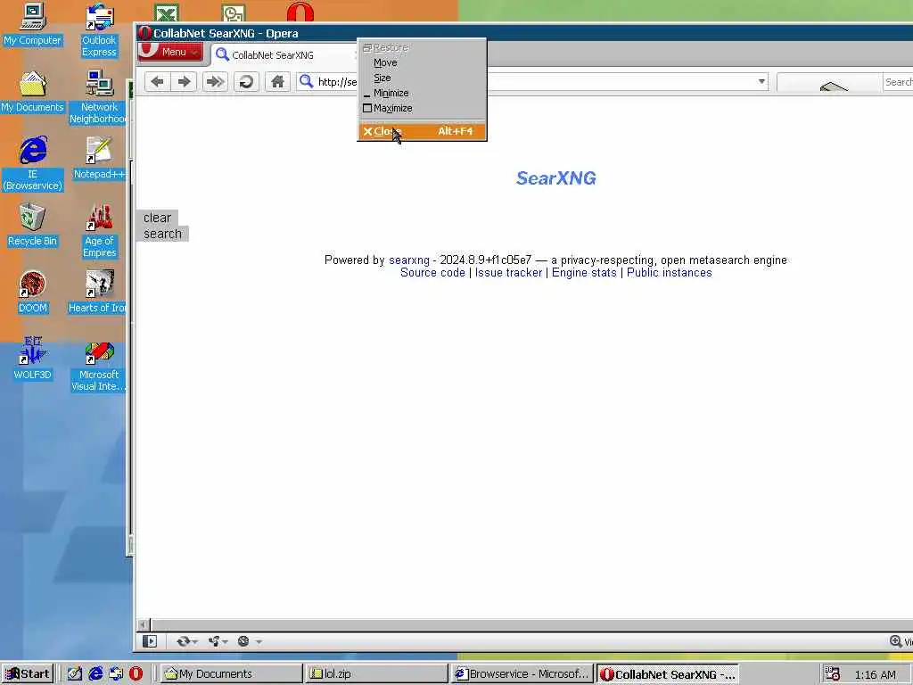Toggle Opera's panel button in the bottom status bar
Viewport: 913px width, 685px height.
click(150, 641)
